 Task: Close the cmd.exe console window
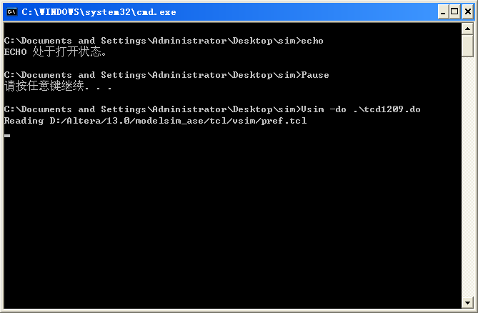467,12
